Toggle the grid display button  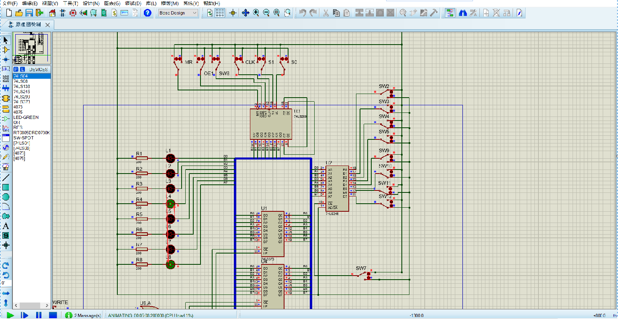[220, 13]
